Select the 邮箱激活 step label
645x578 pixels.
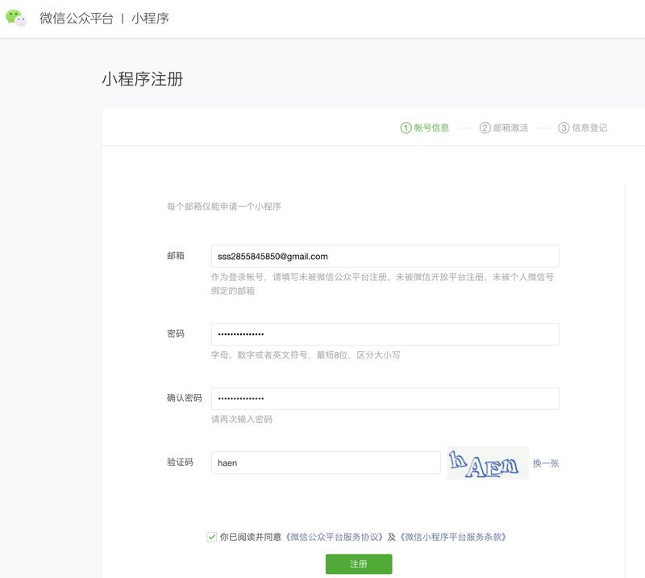(512, 128)
